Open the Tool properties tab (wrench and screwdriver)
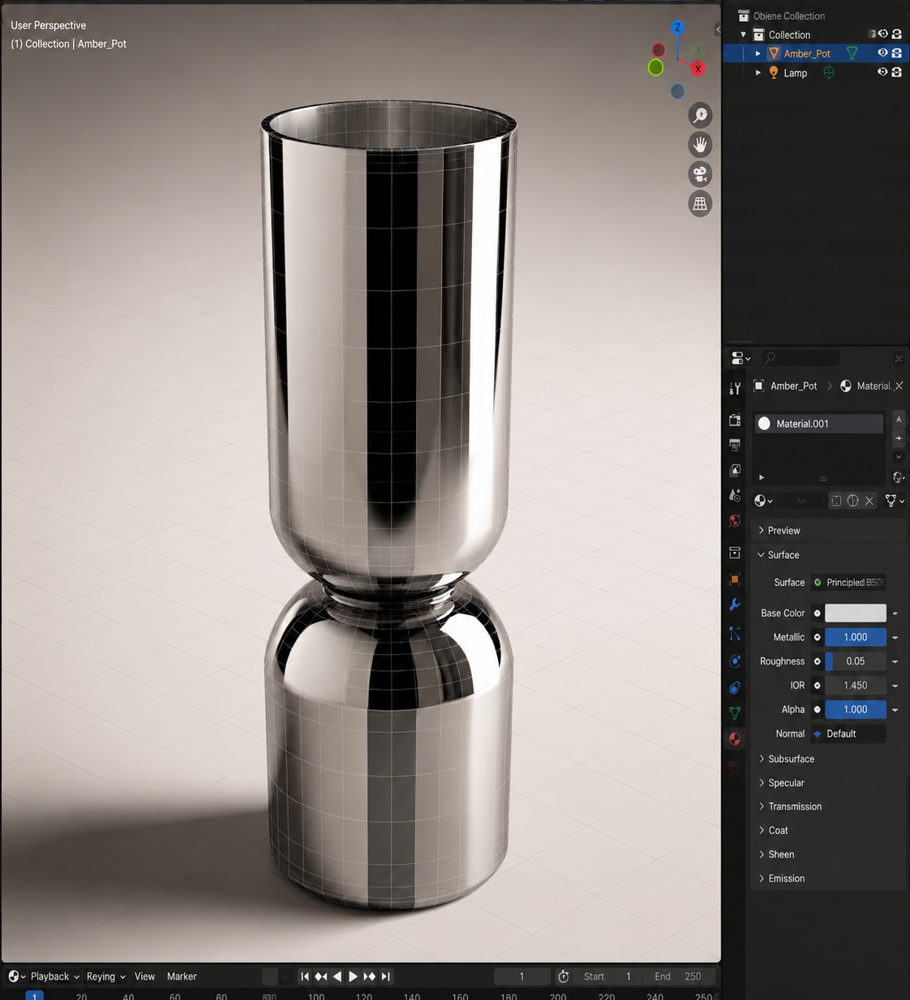 click(x=735, y=389)
